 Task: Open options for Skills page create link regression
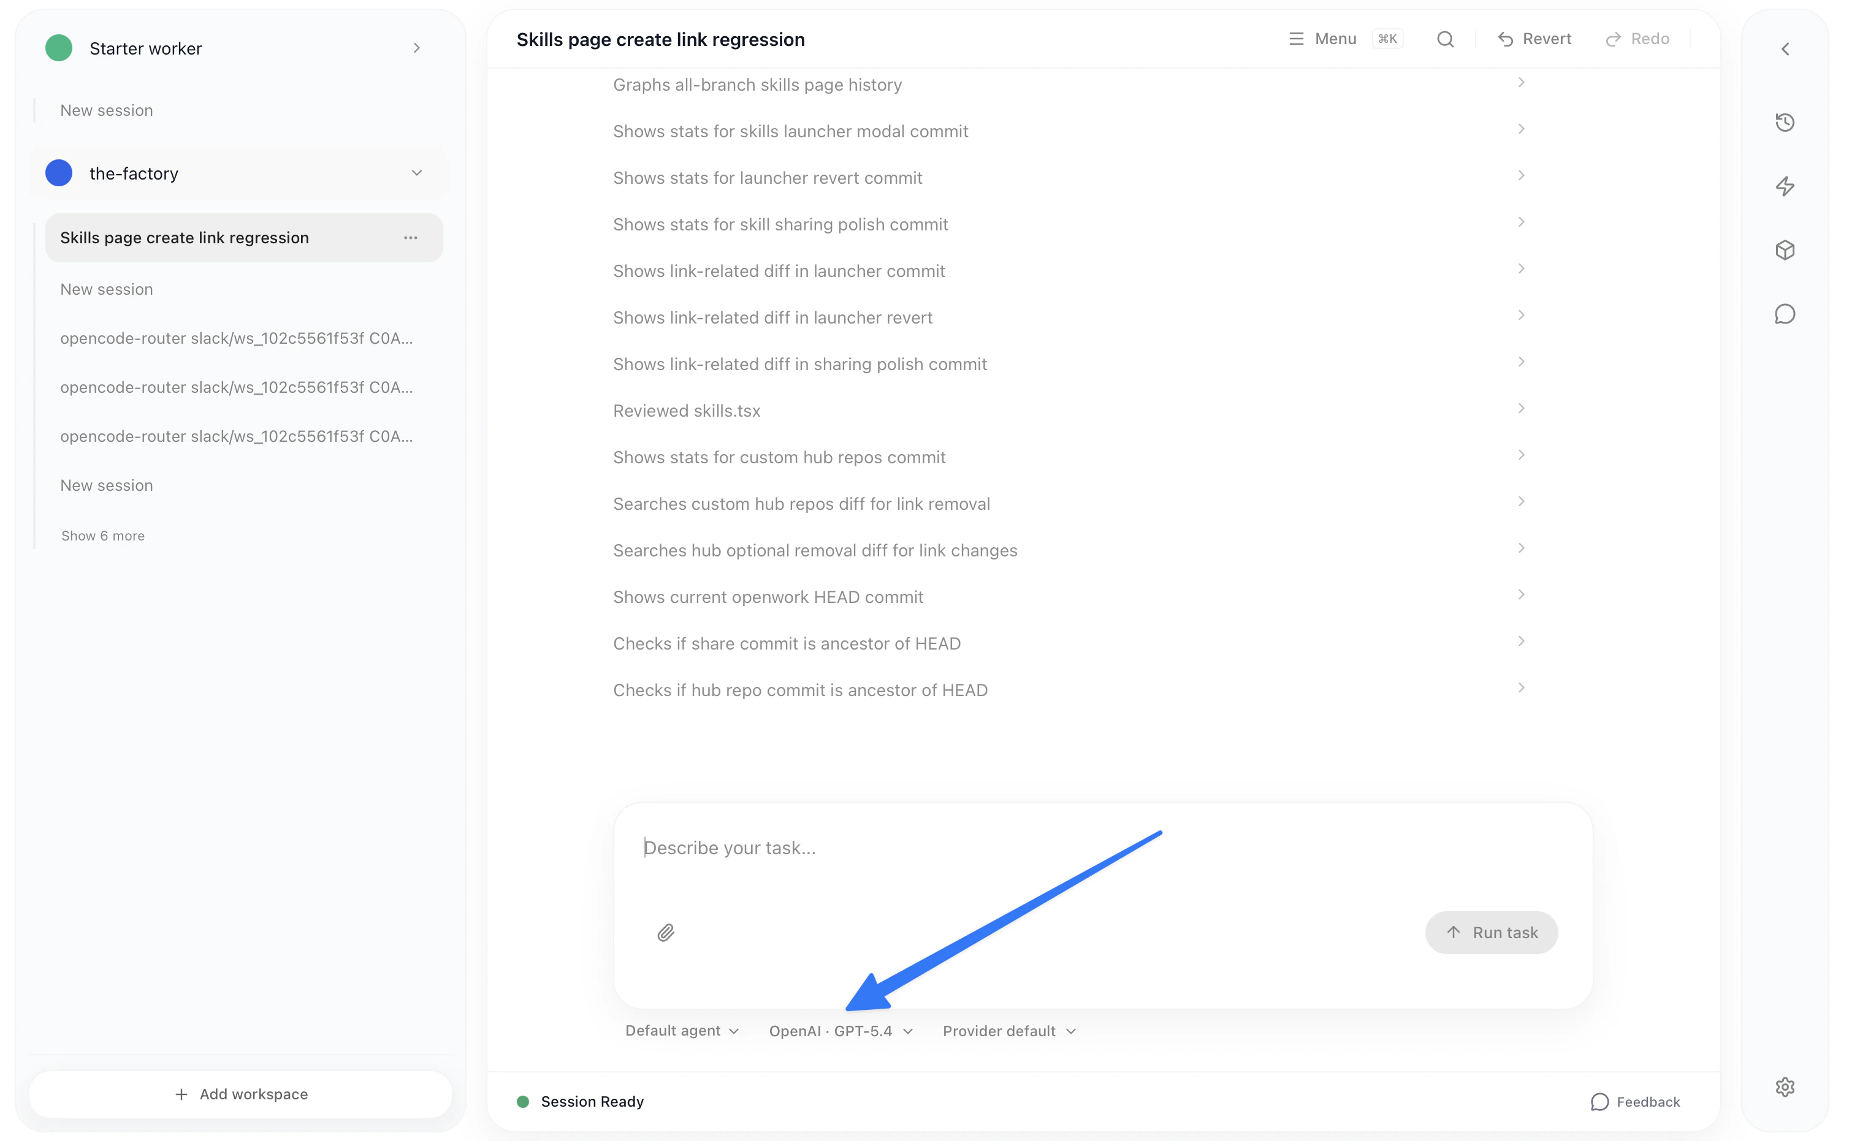pyautogui.click(x=411, y=237)
